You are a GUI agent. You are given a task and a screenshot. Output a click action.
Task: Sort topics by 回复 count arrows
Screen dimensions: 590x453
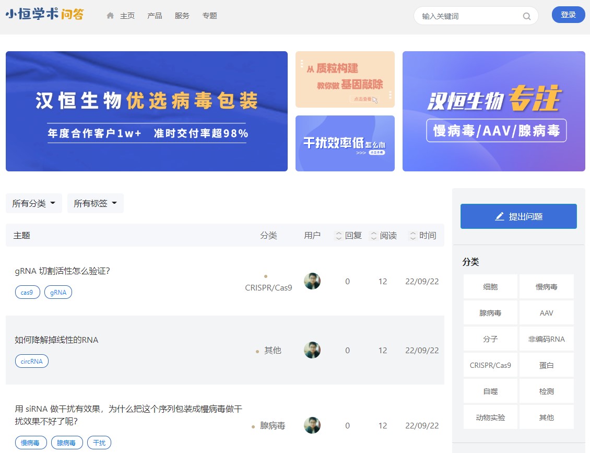click(339, 236)
